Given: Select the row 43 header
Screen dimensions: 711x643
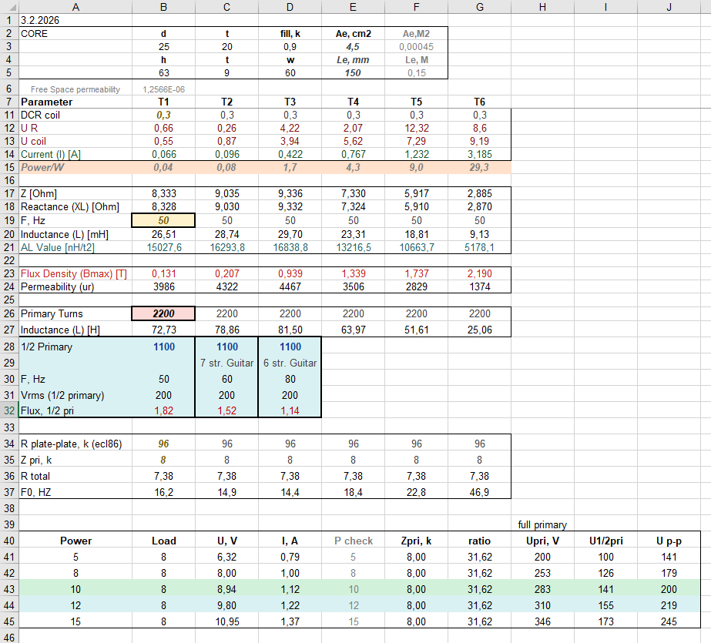Looking at the screenshot, I should point(9,589).
